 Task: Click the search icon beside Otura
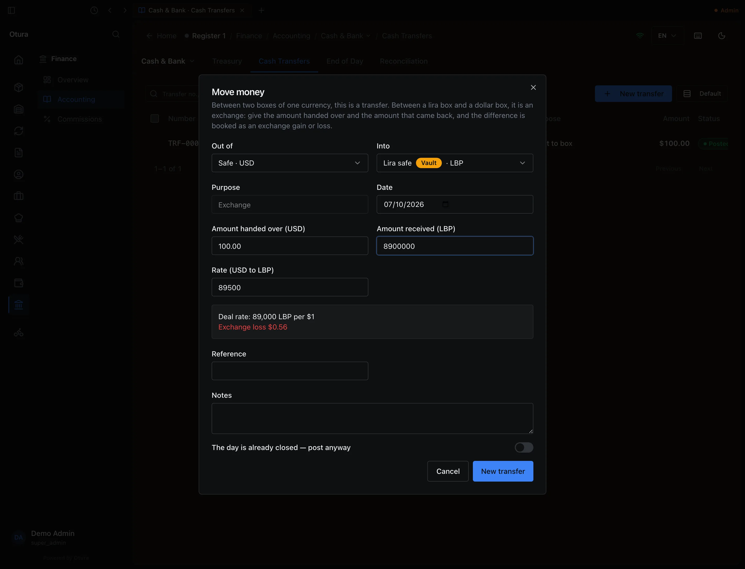point(116,34)
